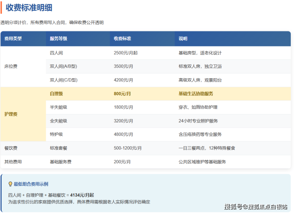Click the 全失能级 service level cell
The height and width of the screenshot is (213, 294).
pyautogui.click(x=58, y=121)
